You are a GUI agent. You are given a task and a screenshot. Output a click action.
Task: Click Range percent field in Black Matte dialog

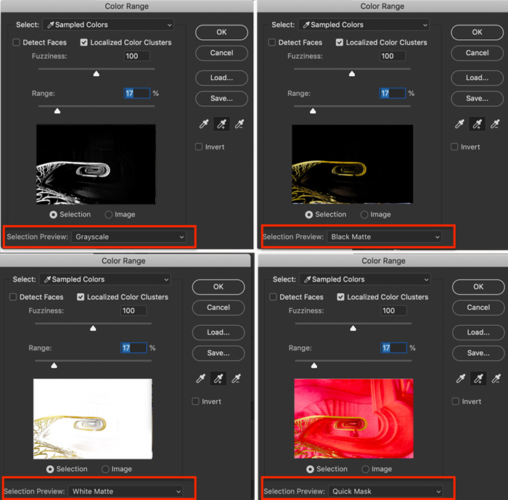393,94
